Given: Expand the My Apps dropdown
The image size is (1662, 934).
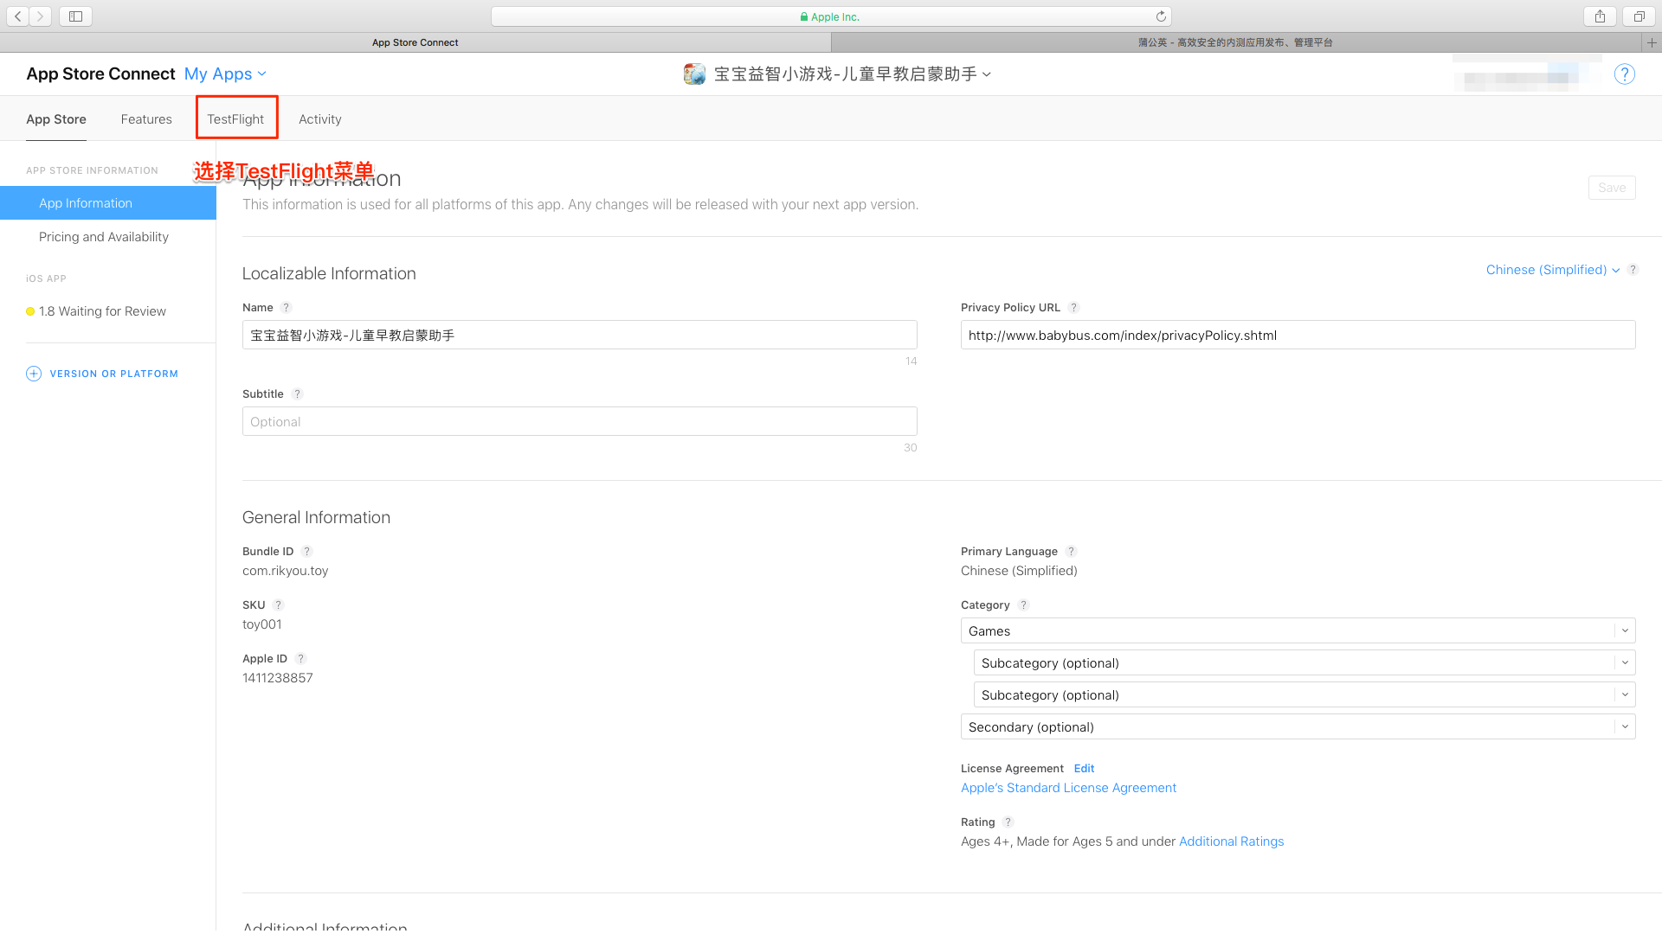Looking at the screenshot, I should 225,74.
